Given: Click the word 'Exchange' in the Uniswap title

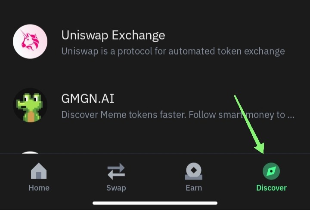Looking at the screenshot, I should click(138, 36).
